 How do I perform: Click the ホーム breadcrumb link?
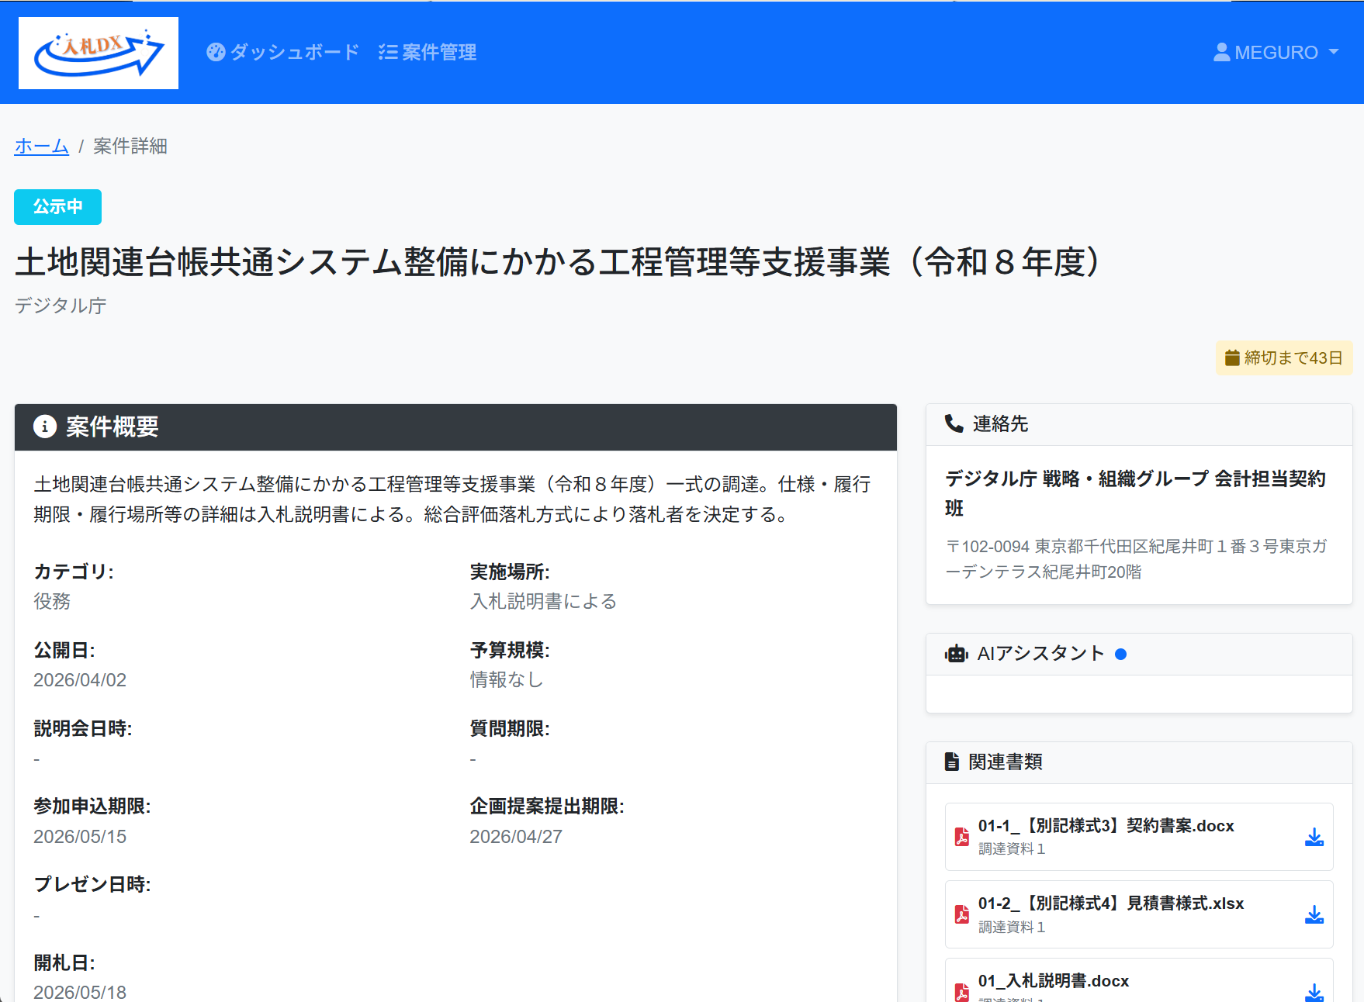coord(41,147)
